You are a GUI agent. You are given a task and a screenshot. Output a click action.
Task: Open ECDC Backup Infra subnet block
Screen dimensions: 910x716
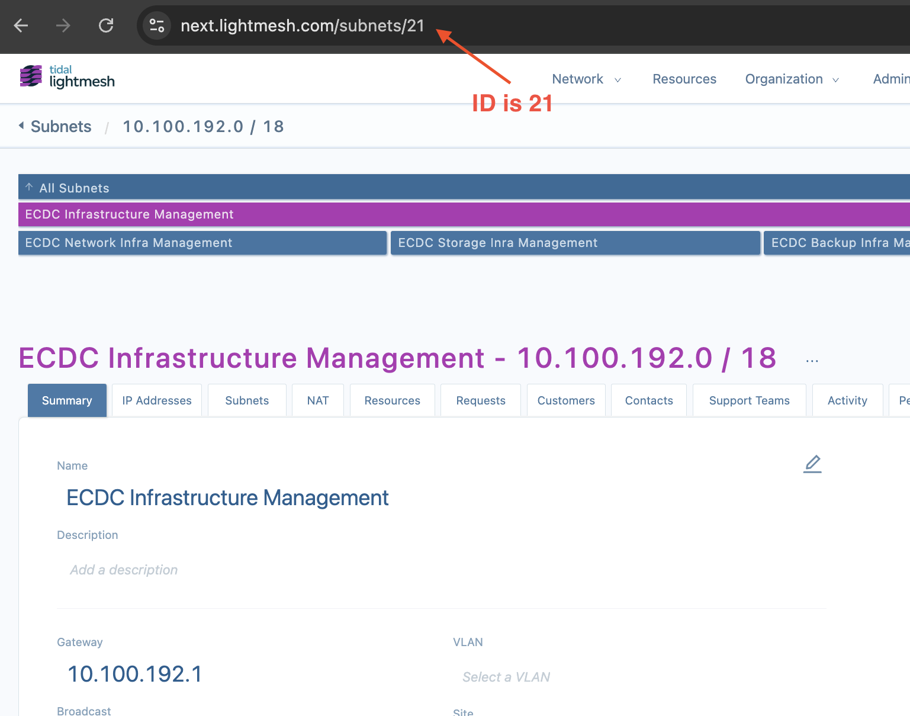click(837, 243)
